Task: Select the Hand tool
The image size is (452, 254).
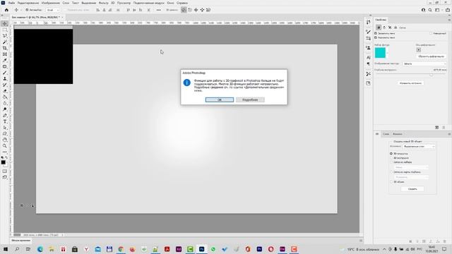Action: click(x=5, y=140)
